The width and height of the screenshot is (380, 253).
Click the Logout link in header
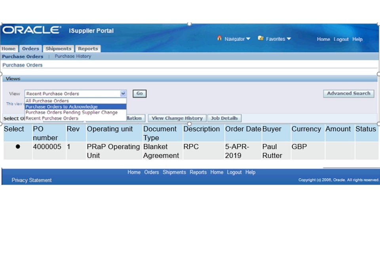[x=341, y=39]
